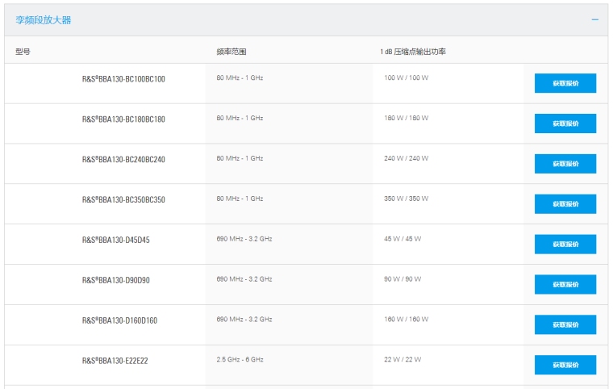Select the R&S BBA130-BC180BC180 model name
Image resolution: width=613 pixels, height=389 pixels.
pyautogui.click(x=123, y=119)
